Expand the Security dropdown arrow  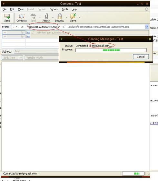pos(67,18)
